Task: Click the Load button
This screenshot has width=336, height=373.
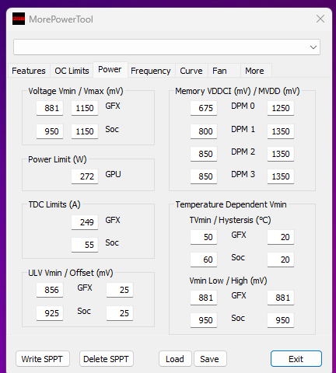Action: tap(175, 359)
